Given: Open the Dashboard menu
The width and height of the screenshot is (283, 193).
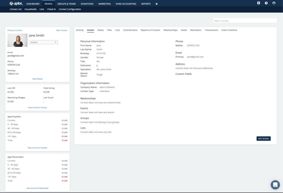Looking at the screenshot, I should pyautogui.click(x=33, y=4).
